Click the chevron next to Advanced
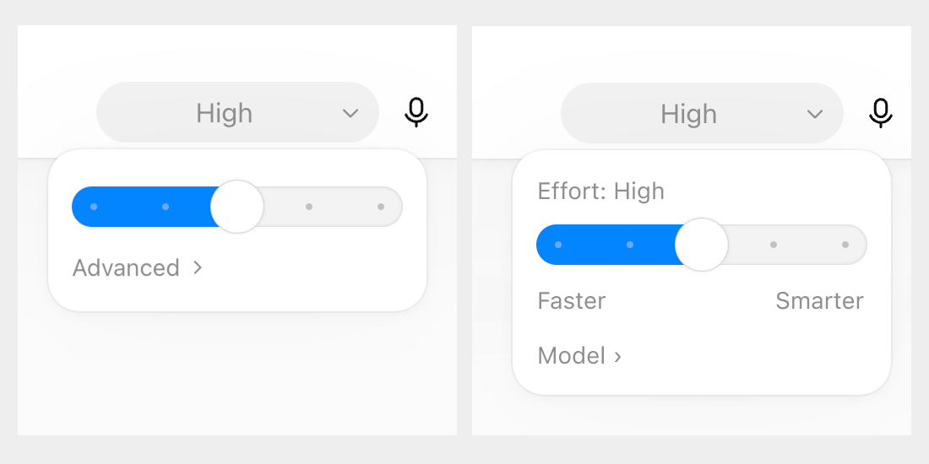 pyautogui.click(x=198, y=268)
